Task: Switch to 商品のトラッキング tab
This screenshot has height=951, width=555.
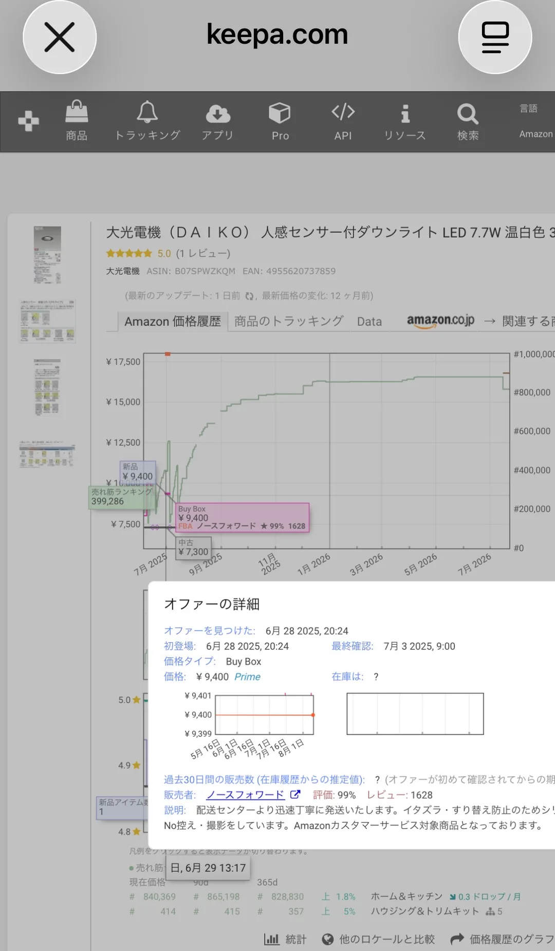Action: pos(289,321)
